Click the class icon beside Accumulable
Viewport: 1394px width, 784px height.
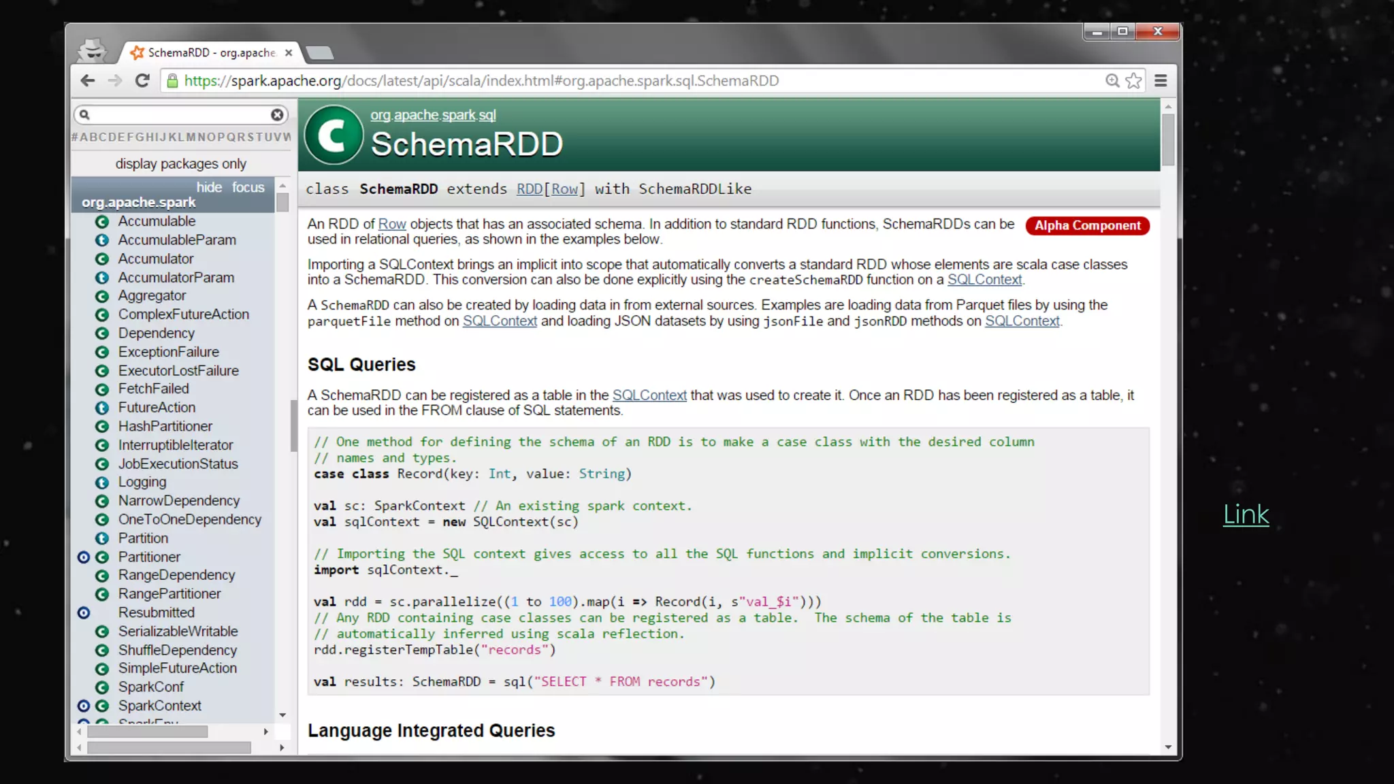coord(102,222)
